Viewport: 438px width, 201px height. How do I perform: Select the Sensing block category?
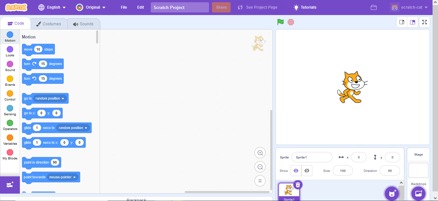(x=10, y=110)
